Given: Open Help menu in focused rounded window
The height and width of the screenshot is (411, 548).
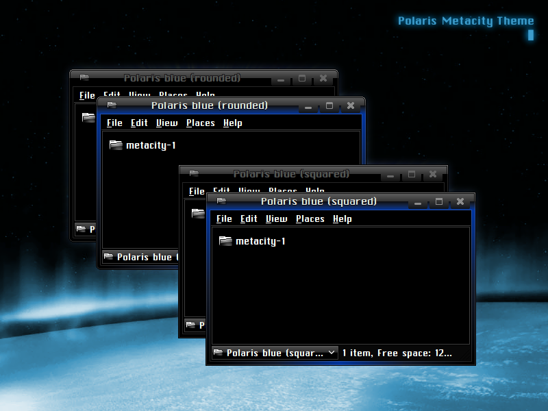Looking at the screenshot, I should (x=233, y=123).
